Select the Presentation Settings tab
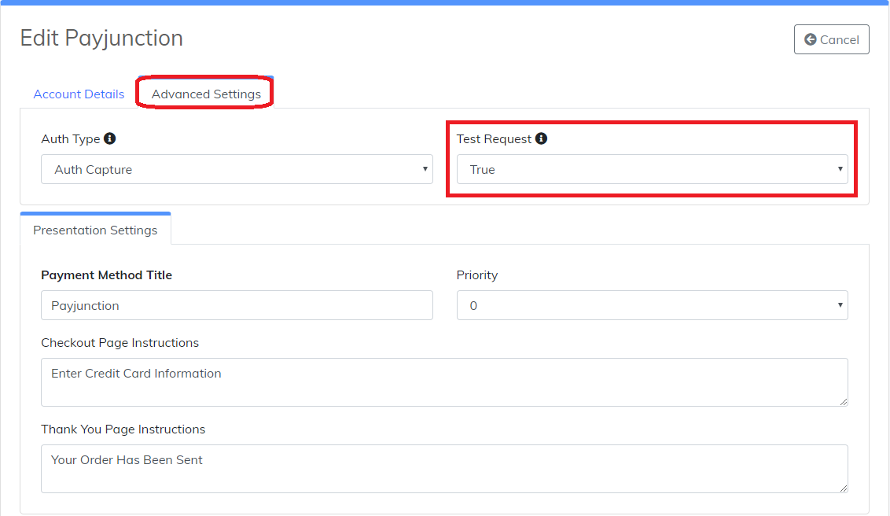Image resolution: width=890 pixels, height=516 pixels. [95, 230]
